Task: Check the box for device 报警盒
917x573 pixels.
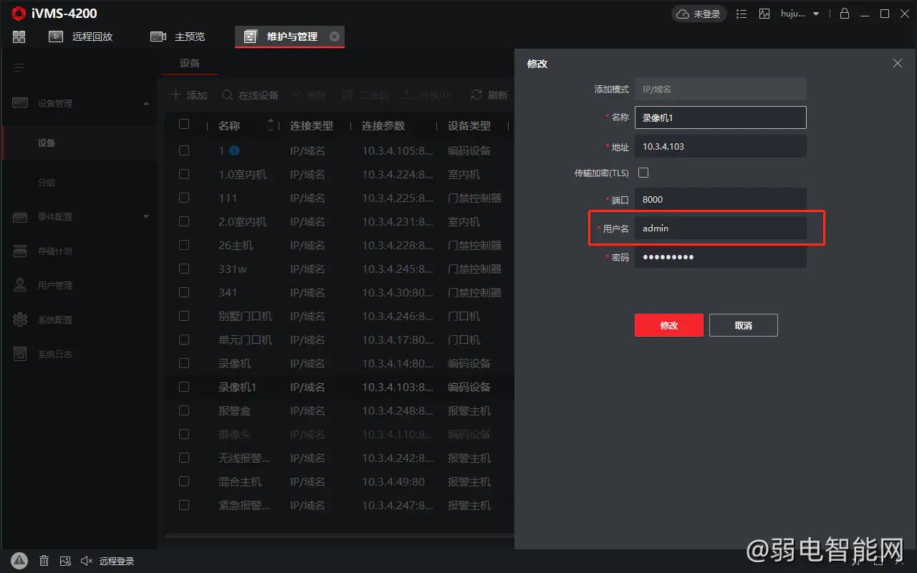Action: (184, 410)
